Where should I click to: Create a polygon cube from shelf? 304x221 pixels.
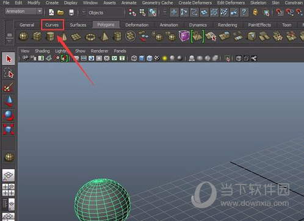(x=37, y=37)
